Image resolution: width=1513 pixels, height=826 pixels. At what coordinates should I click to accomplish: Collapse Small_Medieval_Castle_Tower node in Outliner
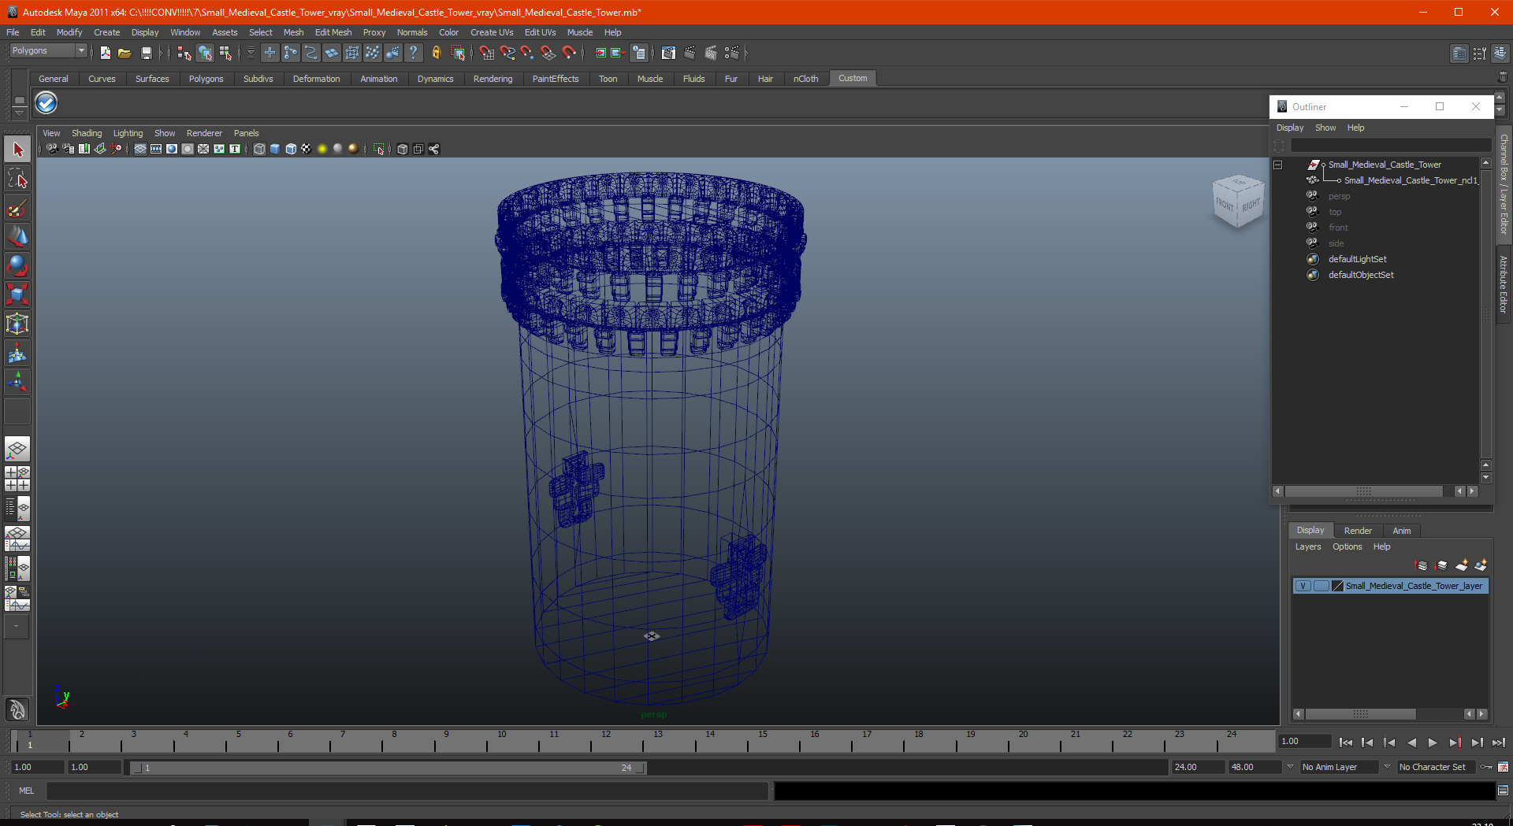(1278, 165)
